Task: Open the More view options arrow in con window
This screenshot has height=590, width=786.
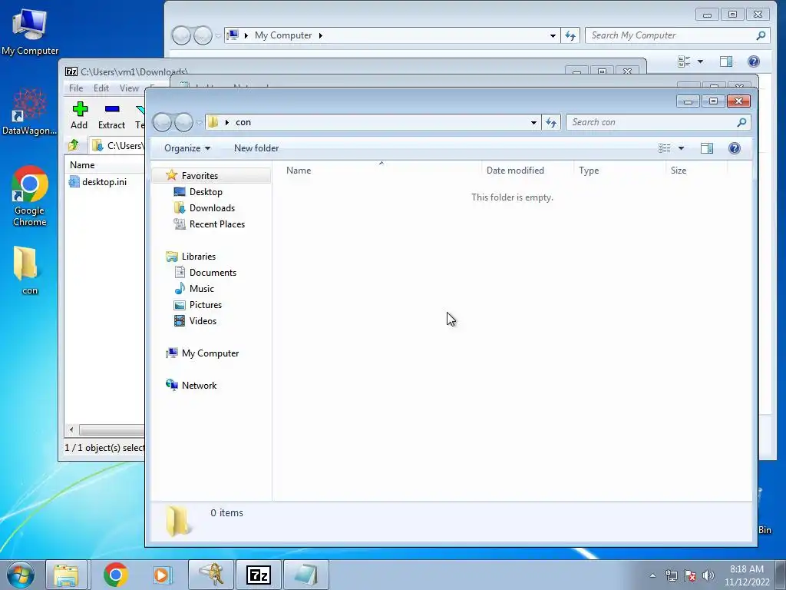Action: point(681,148)
